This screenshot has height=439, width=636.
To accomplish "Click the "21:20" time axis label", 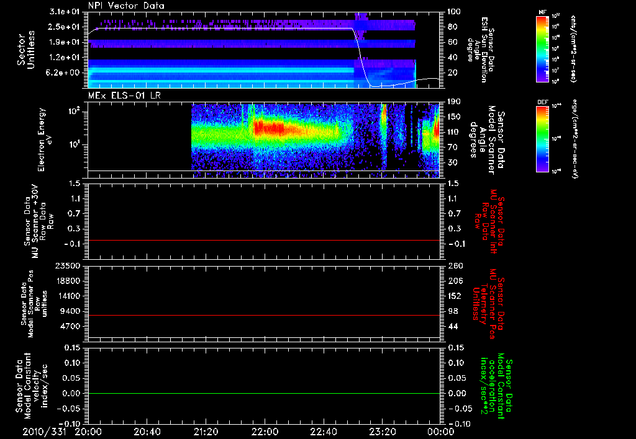I will [x=206, y=432].
